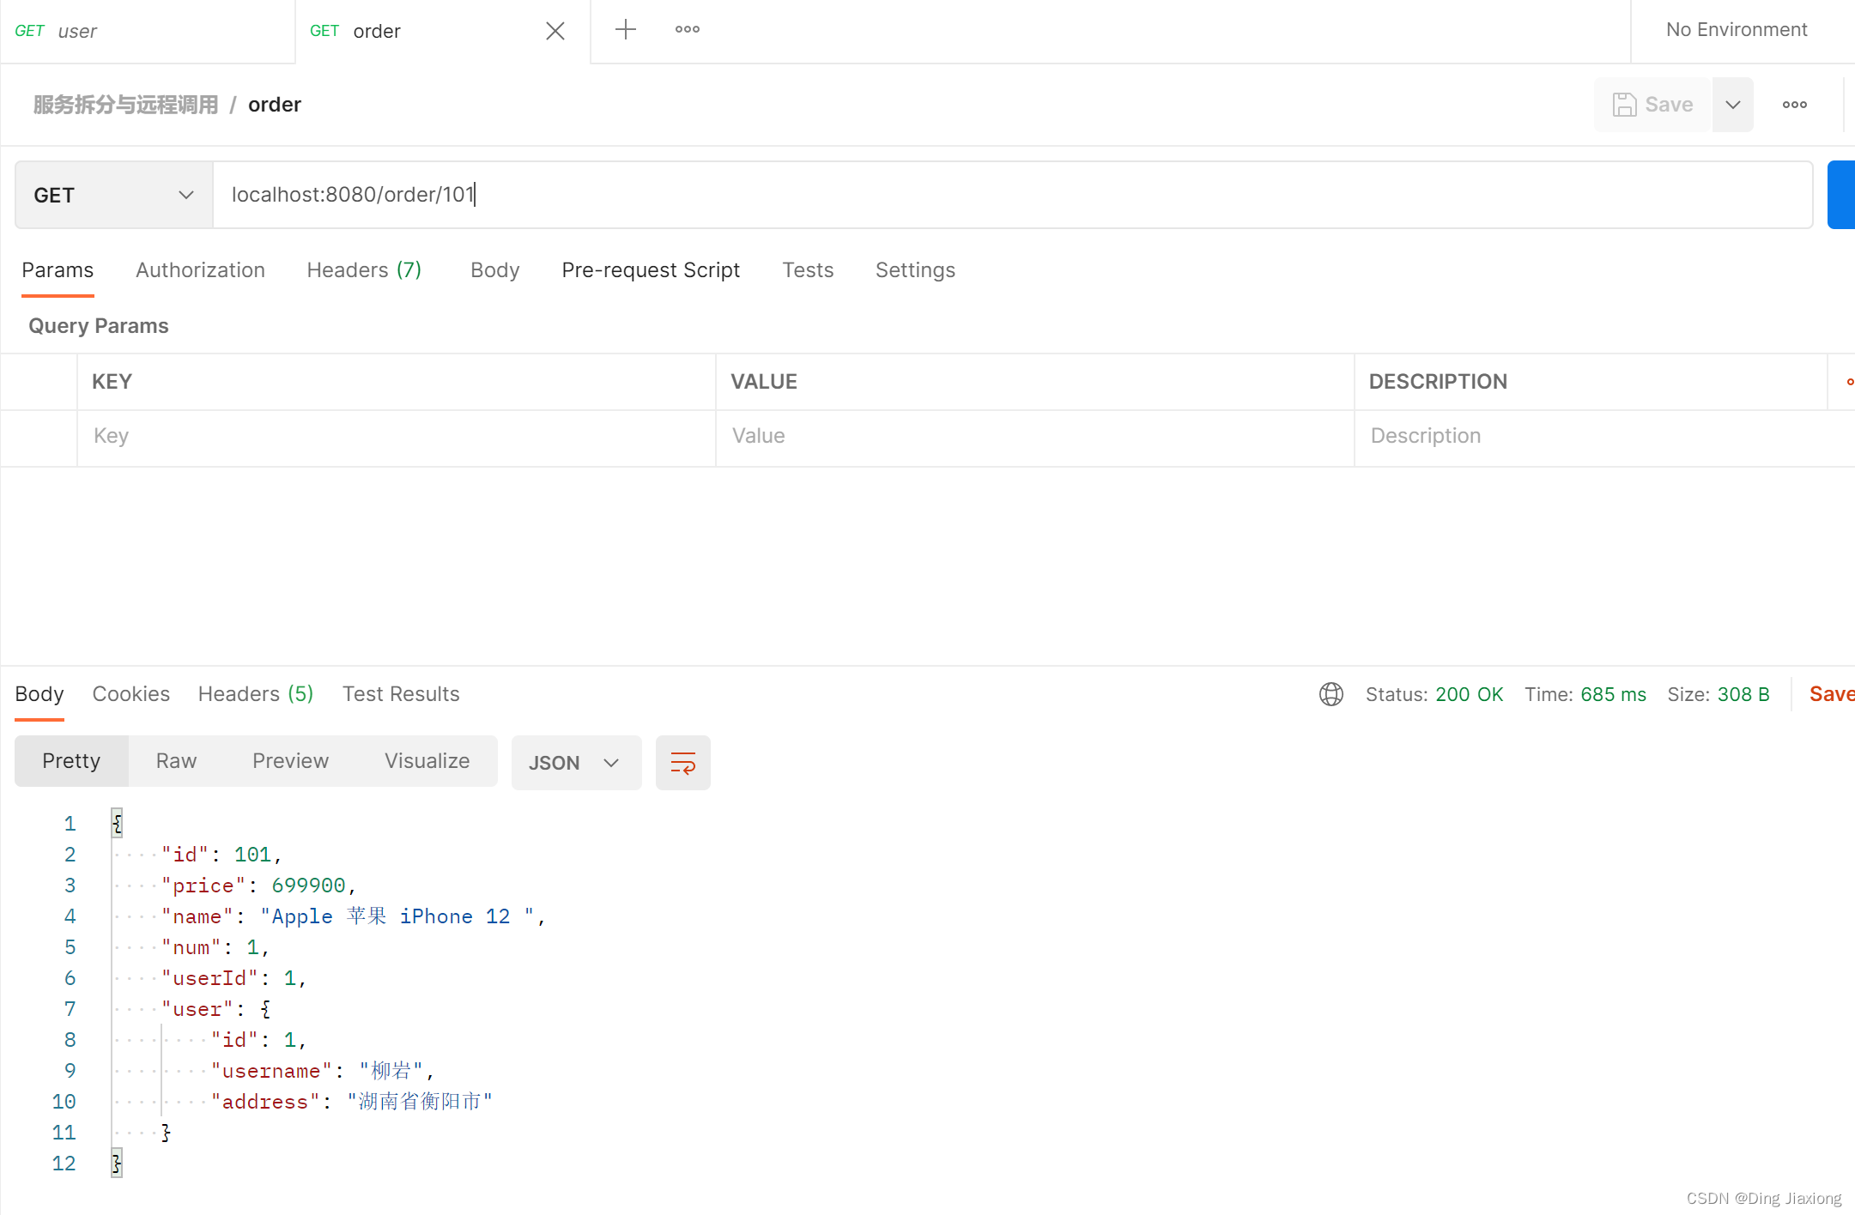Open a new request tab with plus icon
The width and height of the screenshot is (1855, 1215).
click(626, 30)
